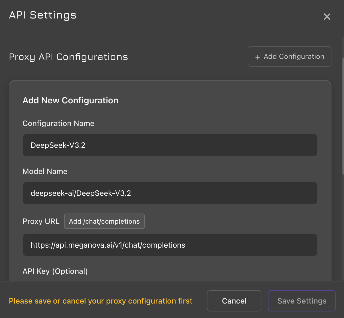
Task: Click the plus icon beside Add Configuration
Action: pyautogui.click(x=258, y=57)
